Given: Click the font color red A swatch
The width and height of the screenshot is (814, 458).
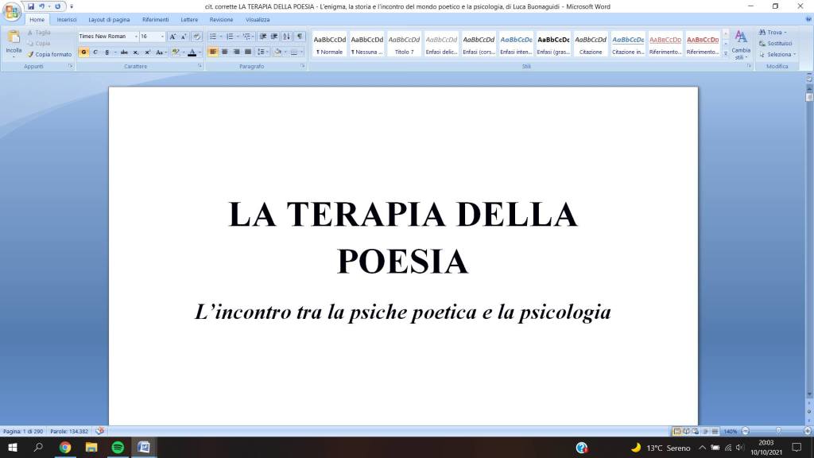Looking at the screenshot, I should (x=192, y=52).
